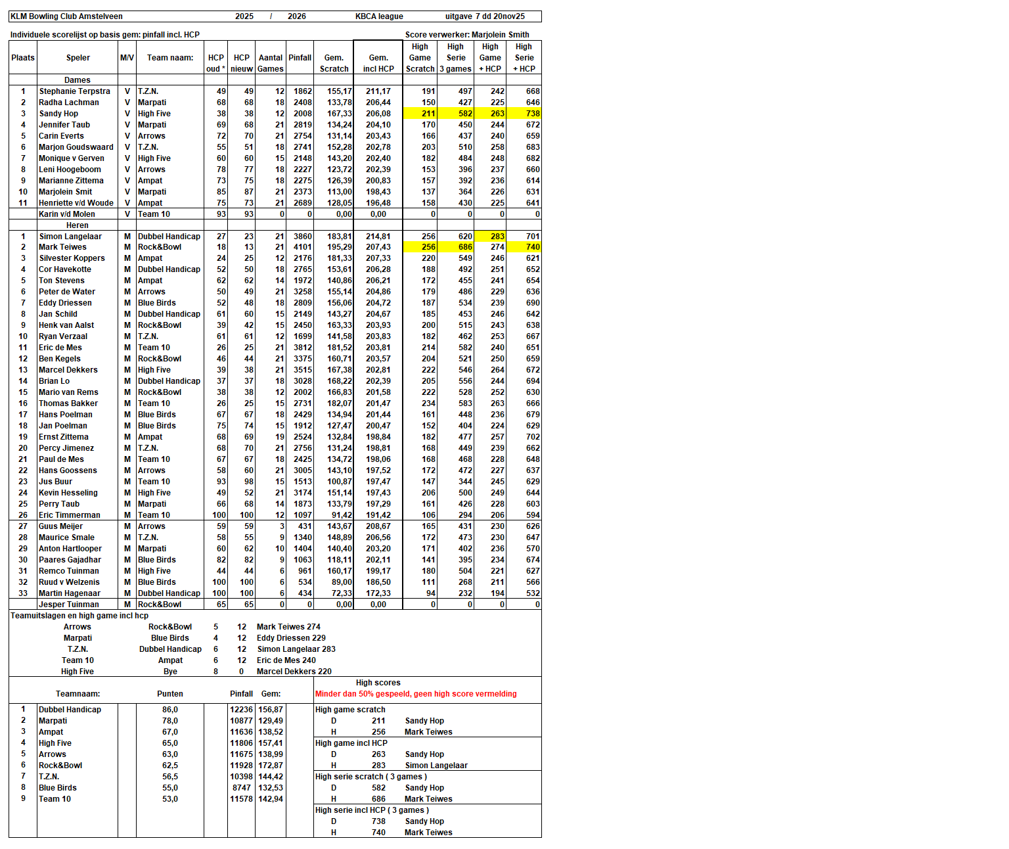Select the "High game scratch" heading

pos(350,710)
